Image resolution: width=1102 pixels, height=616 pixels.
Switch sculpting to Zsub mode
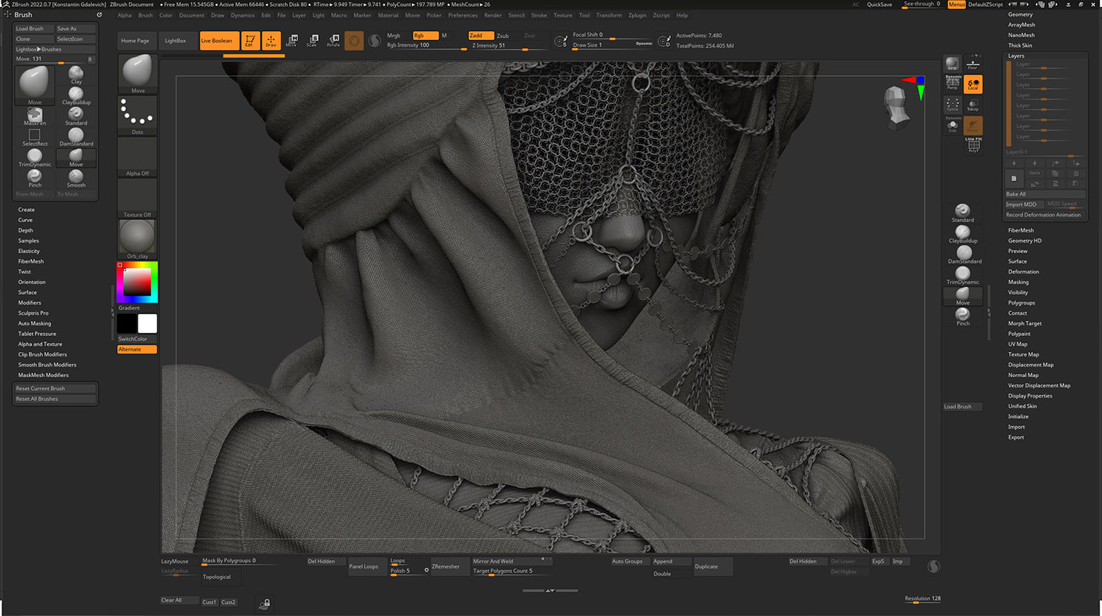tap(503, 36)
